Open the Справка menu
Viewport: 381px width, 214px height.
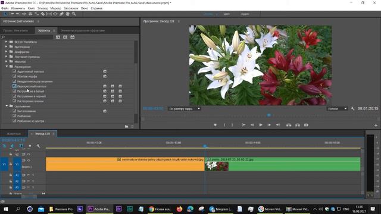(x=96, y=8)
